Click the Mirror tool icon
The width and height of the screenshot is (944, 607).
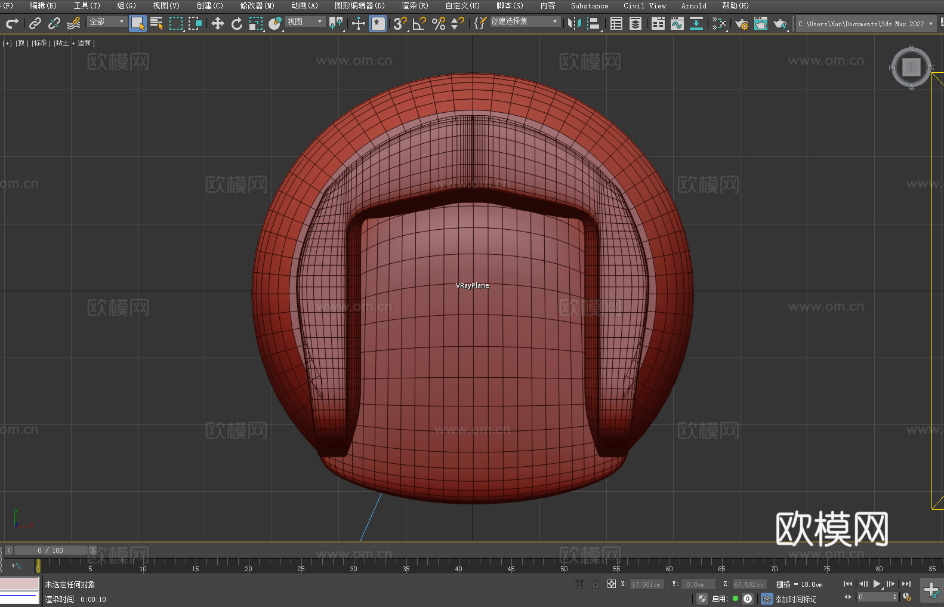point(575,23)
